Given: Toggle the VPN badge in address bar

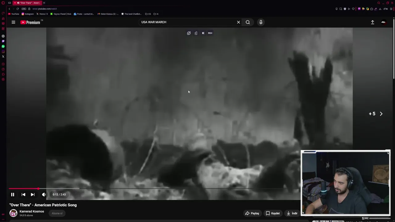Looking at the screenshot, I should coord(24,9).
